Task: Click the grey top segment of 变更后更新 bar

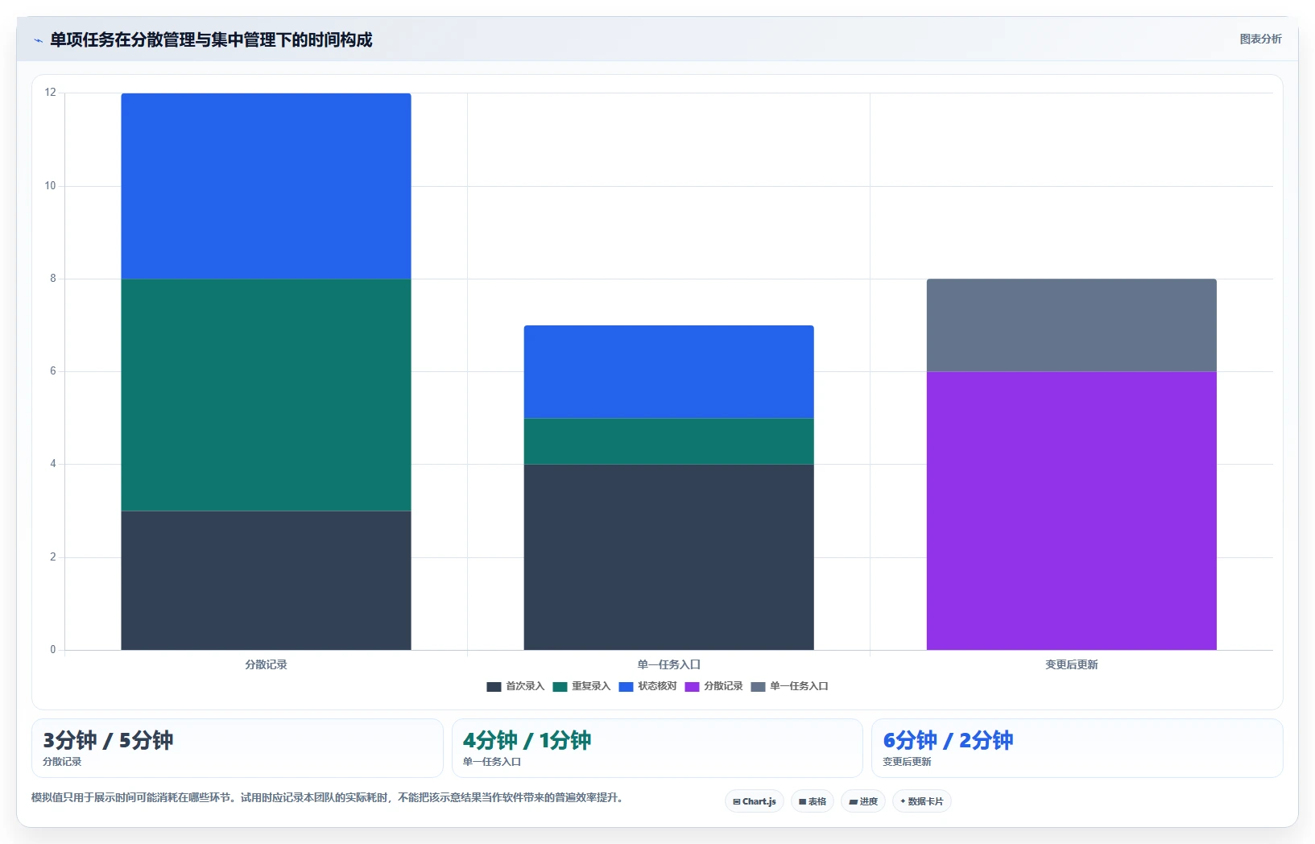Action: (1071, 325)
